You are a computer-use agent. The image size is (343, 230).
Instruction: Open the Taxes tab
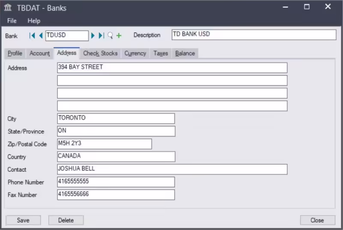pyautogui.click(x=161, y=53)
